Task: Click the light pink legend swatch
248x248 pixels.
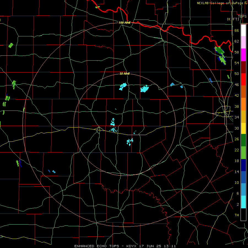Action: tap(243, 42)
